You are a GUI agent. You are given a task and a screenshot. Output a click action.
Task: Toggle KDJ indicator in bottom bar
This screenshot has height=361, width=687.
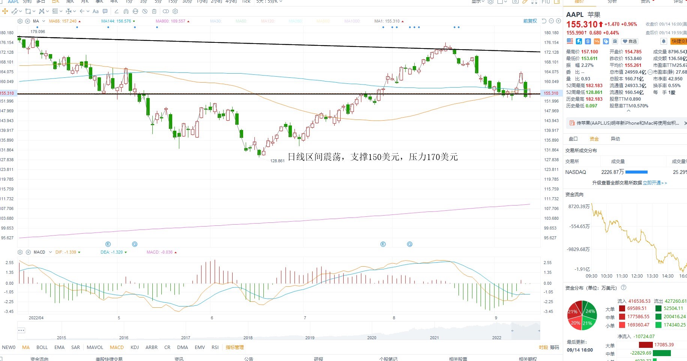point(135,347)
